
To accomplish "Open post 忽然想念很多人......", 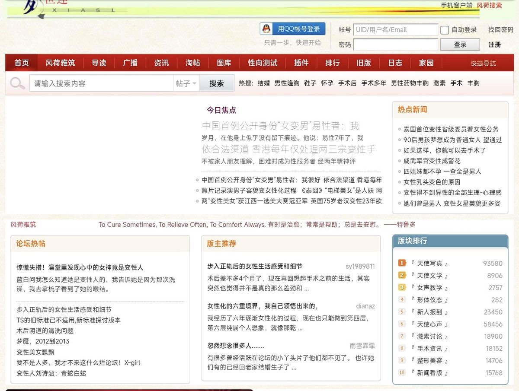I will tap(236, 346).
